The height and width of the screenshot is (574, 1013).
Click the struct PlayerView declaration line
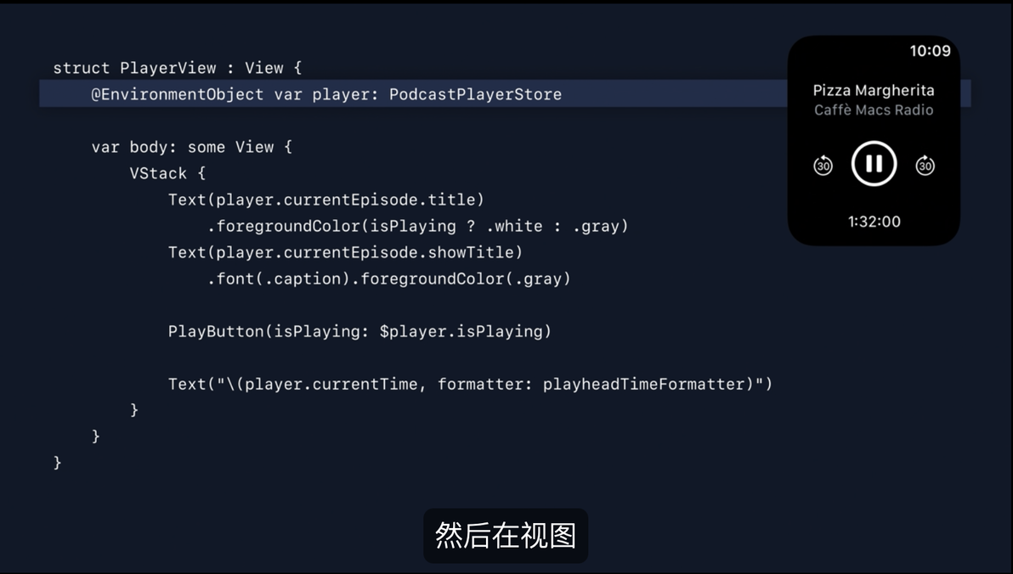pyautogui.click(x=177, y=68)
